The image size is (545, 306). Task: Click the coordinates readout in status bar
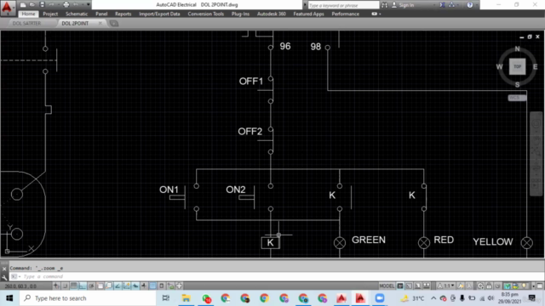(20, 286)
